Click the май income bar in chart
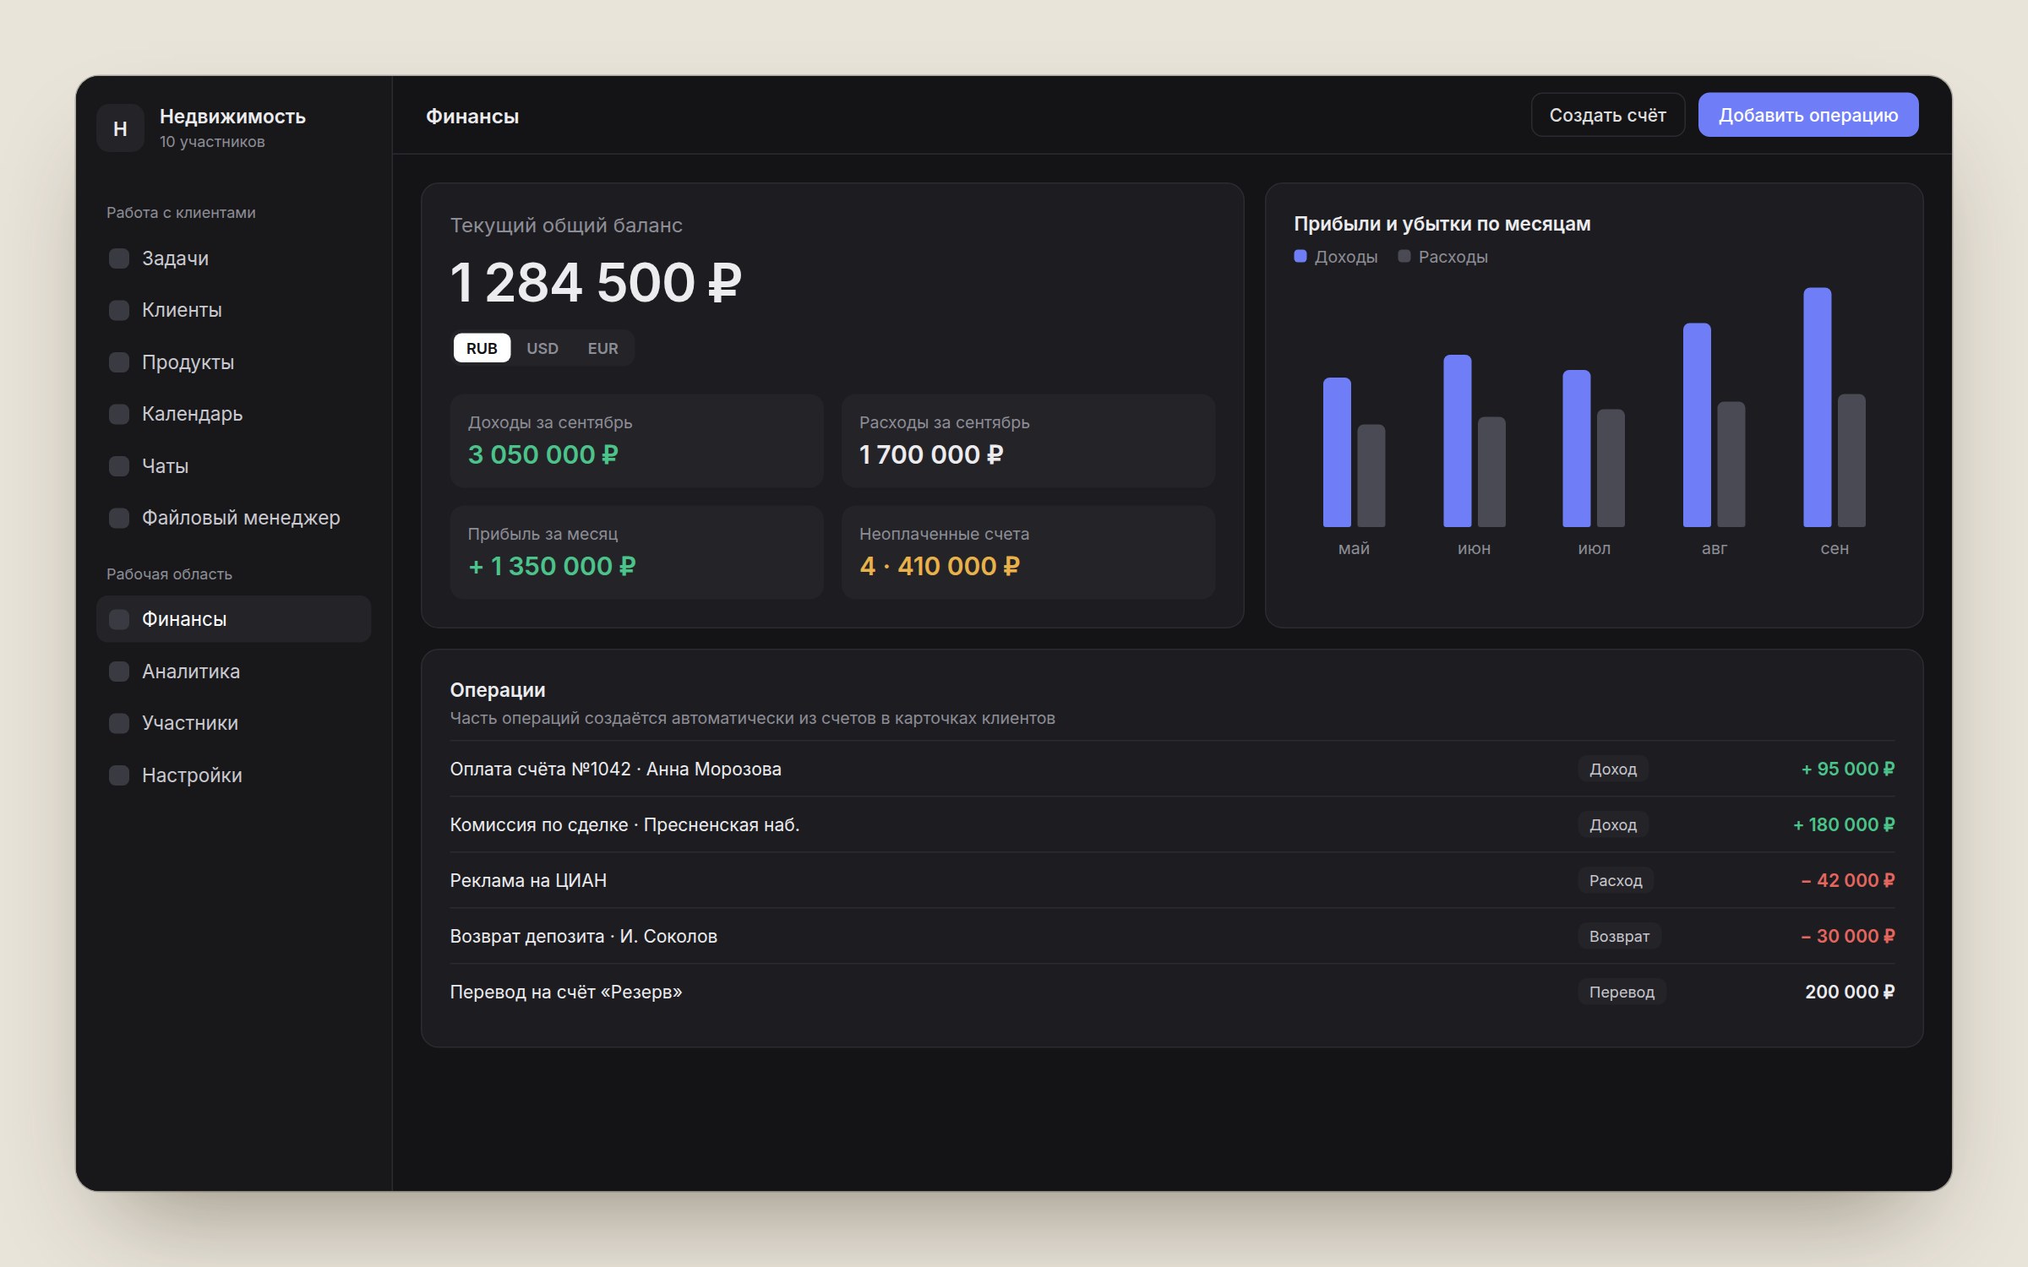The height and width of the screenshot is (1267, 2028). [x=1337, y=452]
